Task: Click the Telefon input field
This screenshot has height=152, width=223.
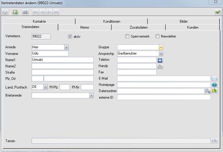Action: [x=137, y=60]
